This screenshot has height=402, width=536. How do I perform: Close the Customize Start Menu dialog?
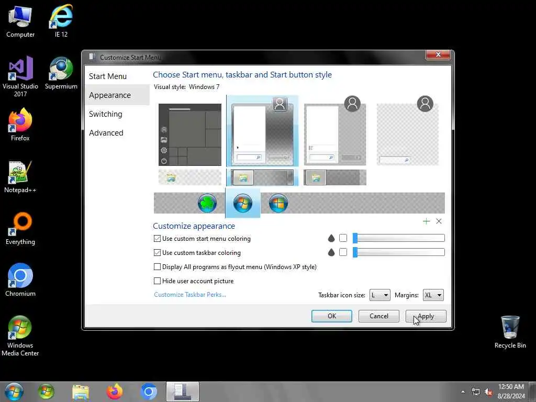[x=438, y=54]
